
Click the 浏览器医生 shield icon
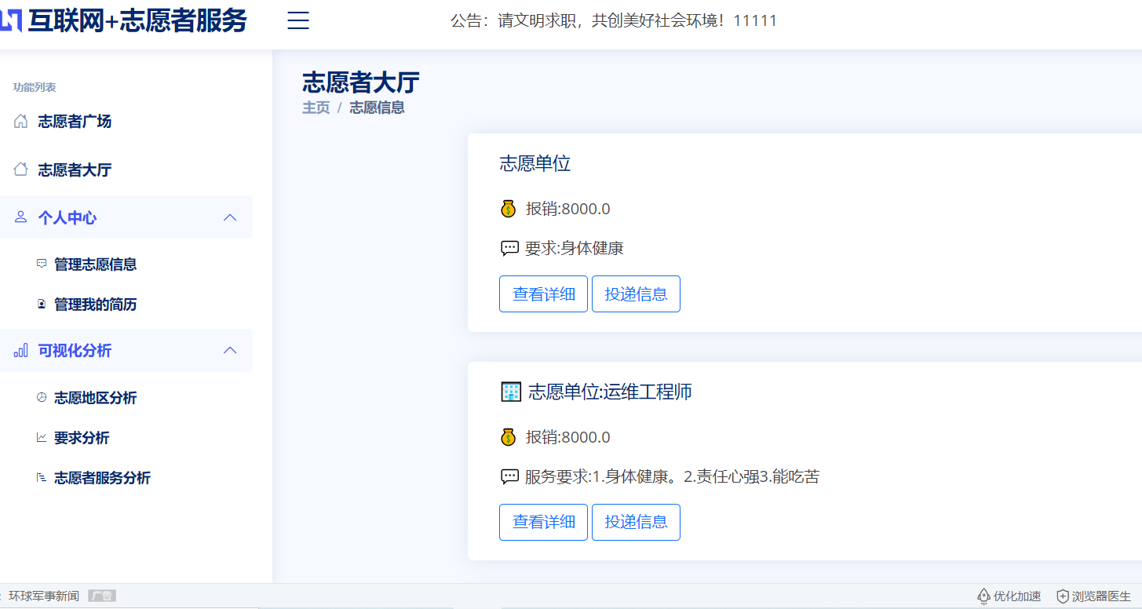click(x=1063, y=596)
